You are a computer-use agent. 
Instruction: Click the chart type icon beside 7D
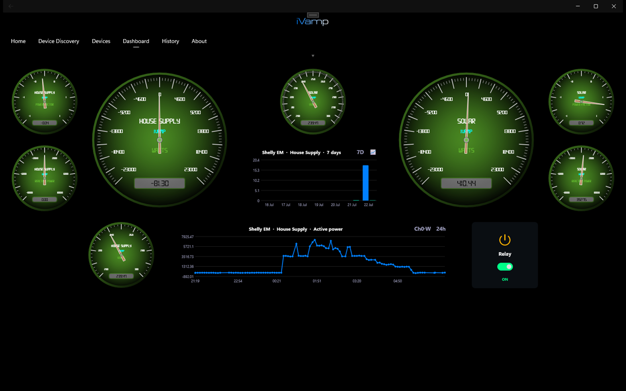pyautogui.click(x=373, y=152)
